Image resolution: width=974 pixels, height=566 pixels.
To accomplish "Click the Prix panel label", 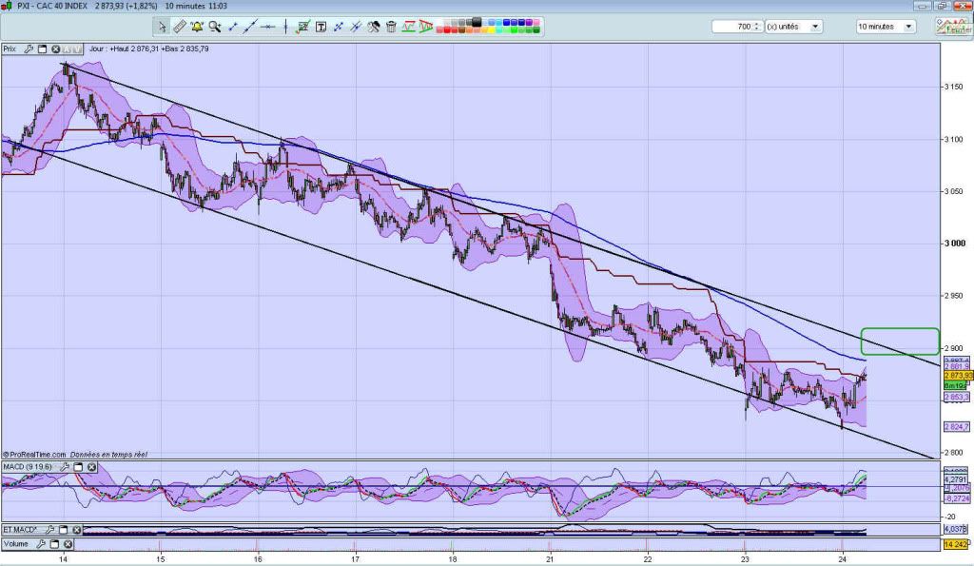I will 11,49.
